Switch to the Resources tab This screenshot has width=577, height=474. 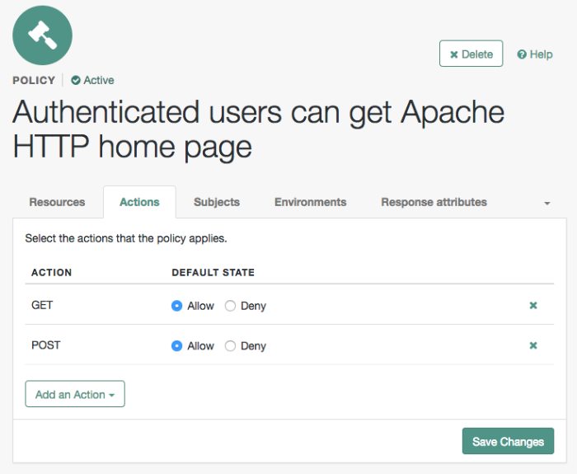coord(57,202)
